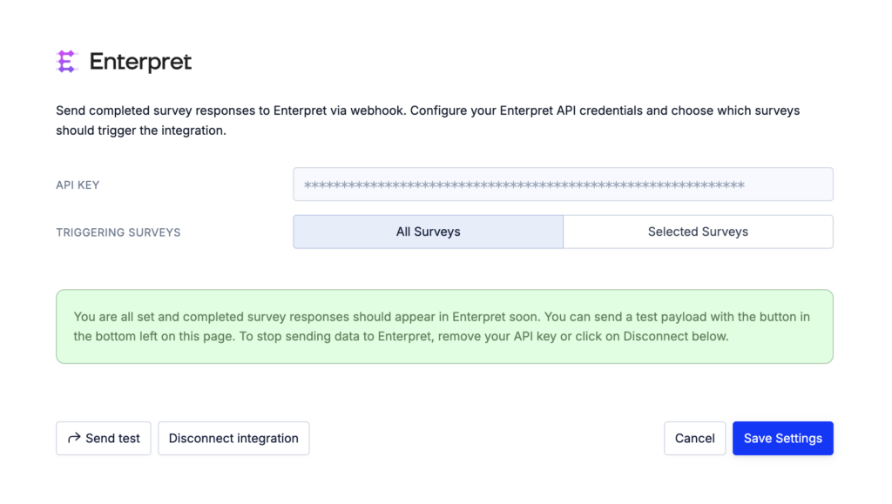892x504 pixels.
Task: Click the TRIGGERING SURVEYS label
Action: 118,232
